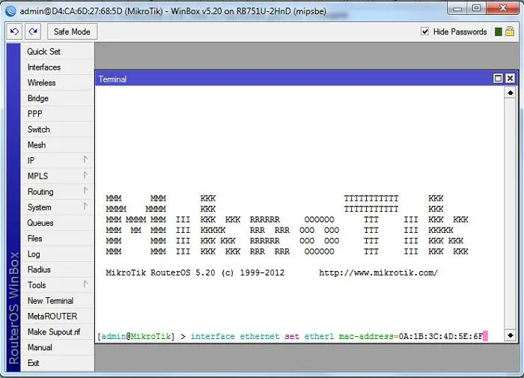Enable Safe Mode

click(72, 31)
